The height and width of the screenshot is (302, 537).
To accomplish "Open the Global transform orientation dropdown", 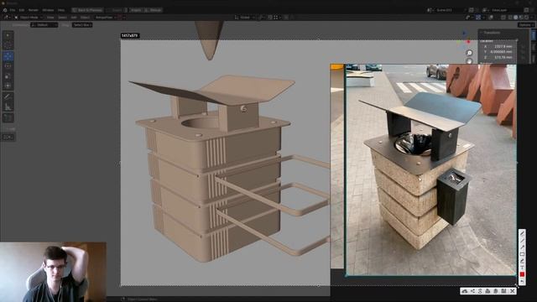I will pyautogui.click(x=245, y=17).
